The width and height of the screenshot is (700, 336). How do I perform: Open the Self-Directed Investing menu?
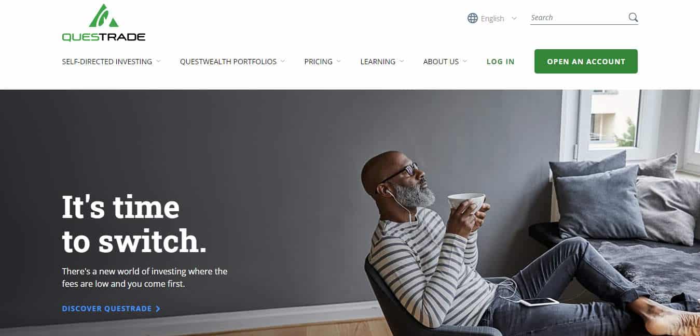107,62
